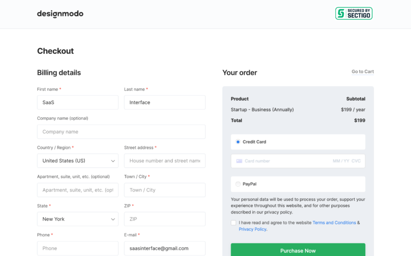
Task: Click the Card number placeholder
Action: (x=257, y=161)
